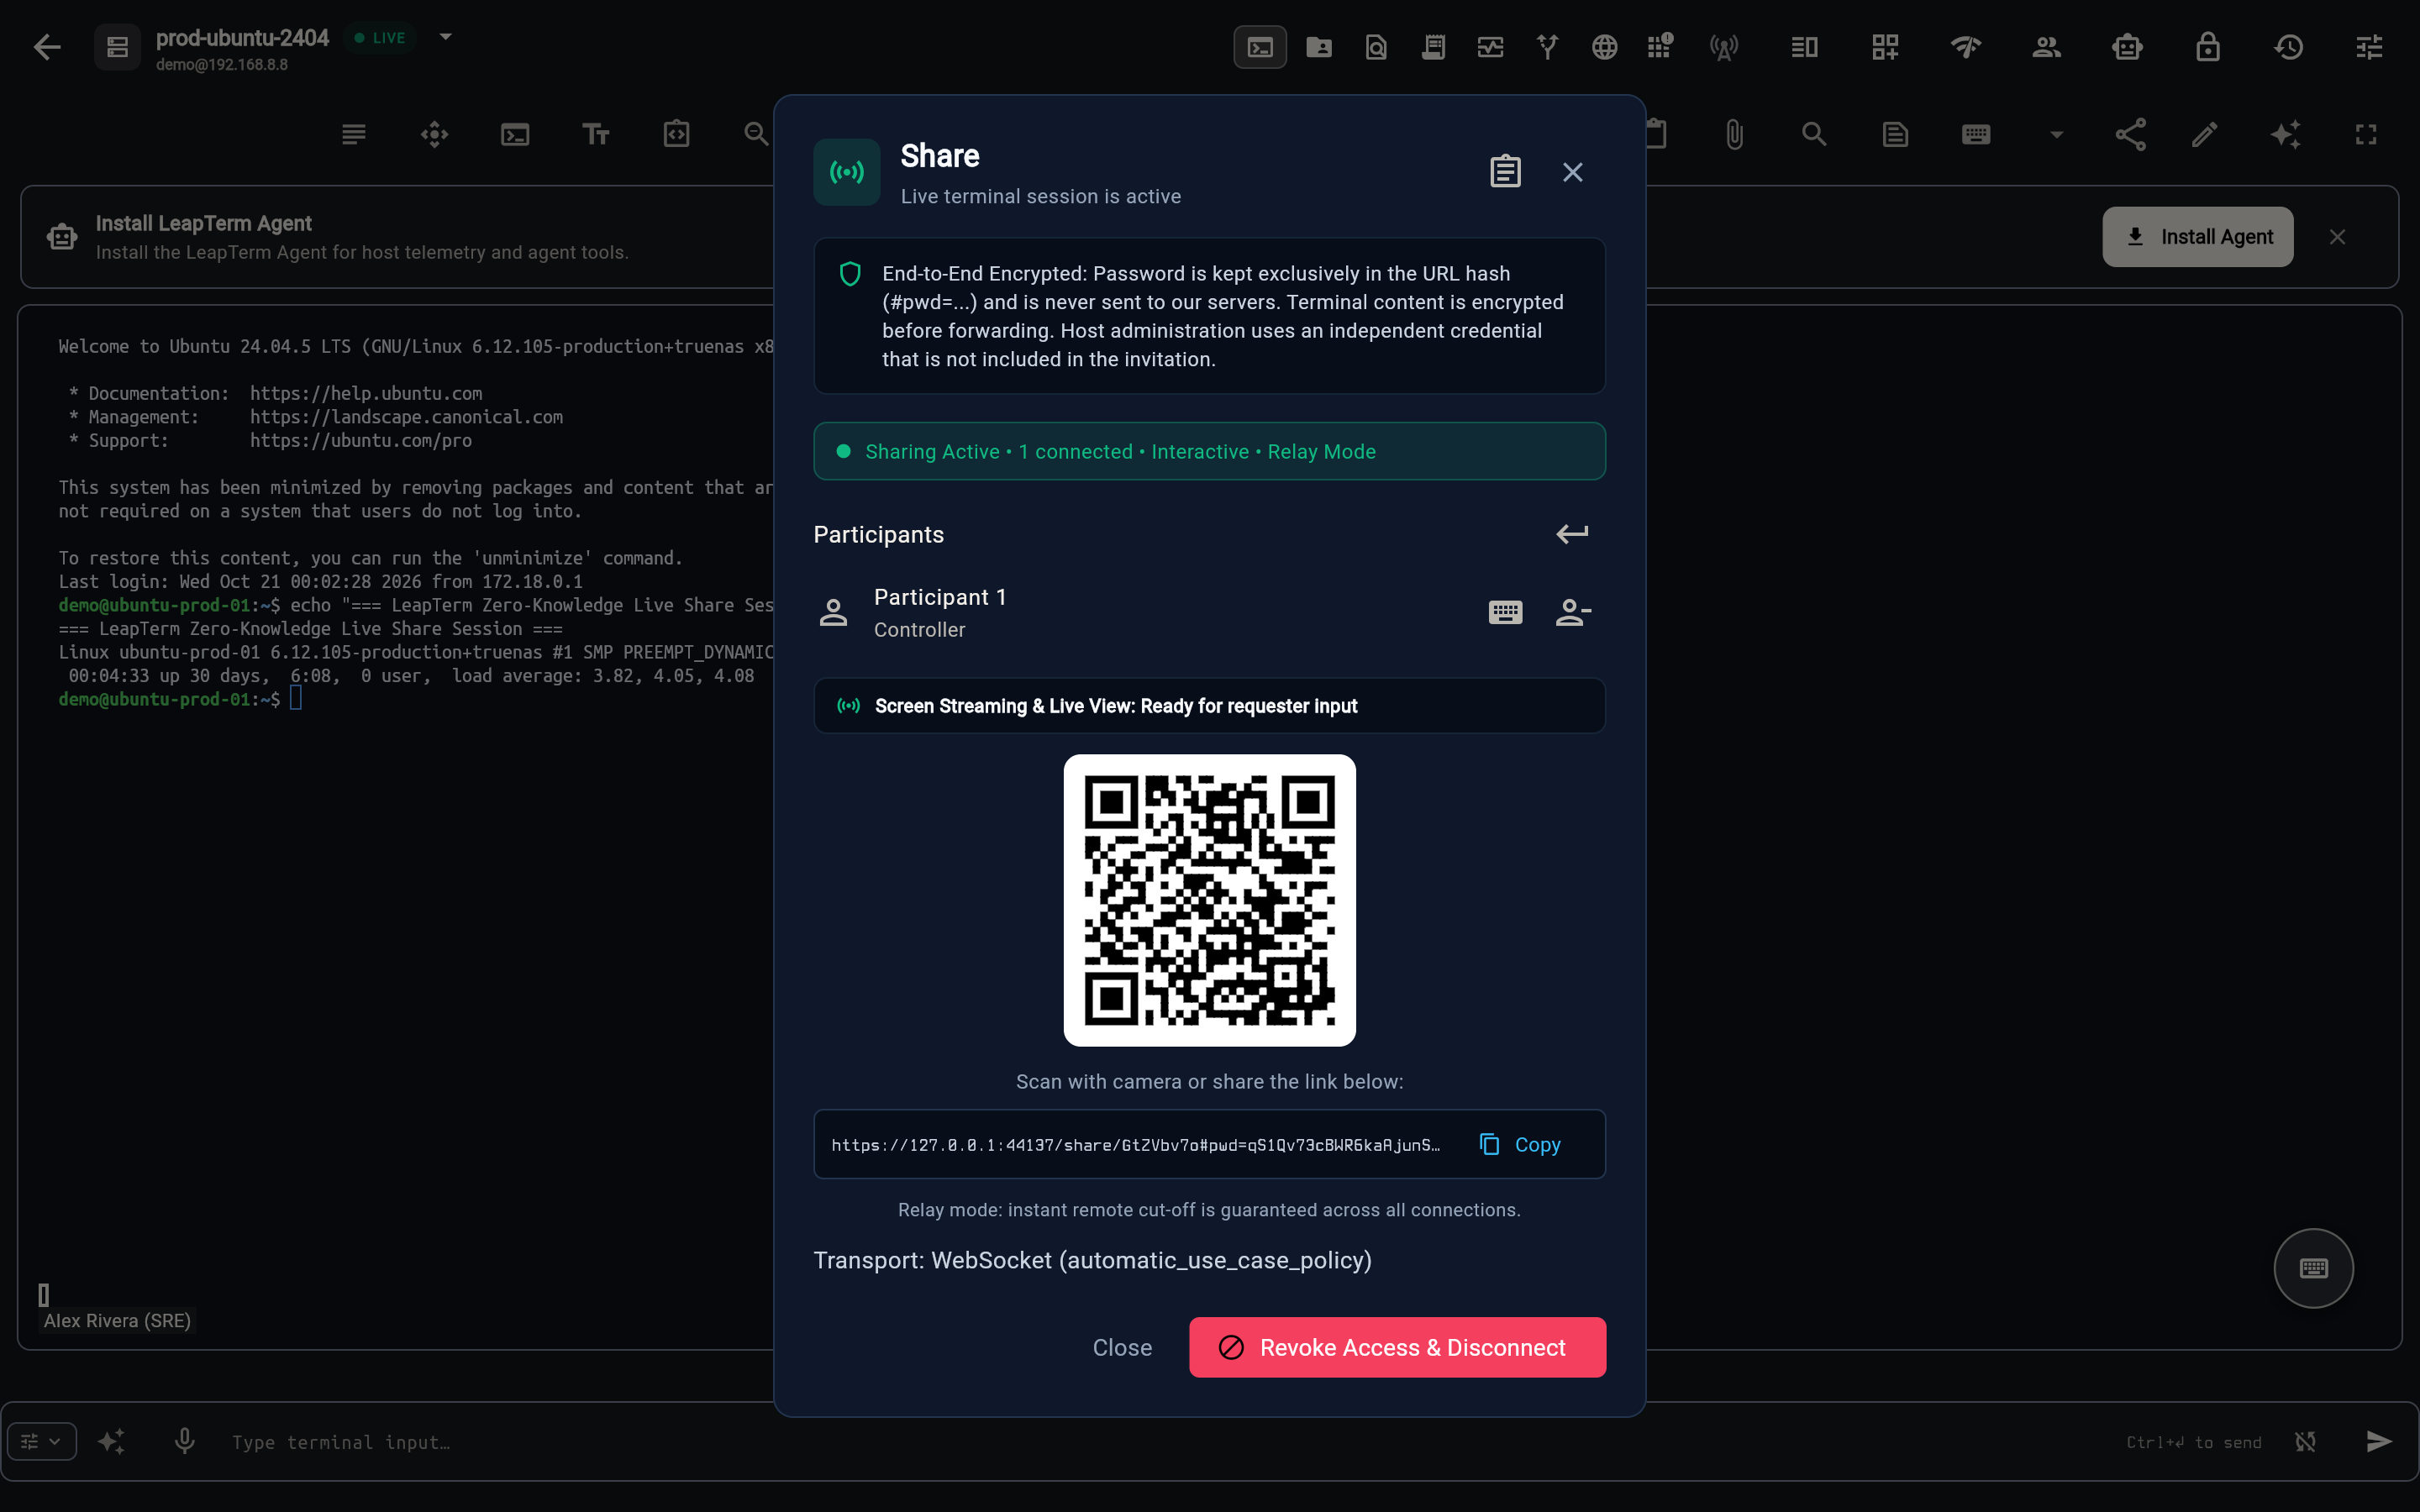Screen dimensions: 2420x1512
Task: Click the attachment paperclip icon
Action: pos(1734,134)
